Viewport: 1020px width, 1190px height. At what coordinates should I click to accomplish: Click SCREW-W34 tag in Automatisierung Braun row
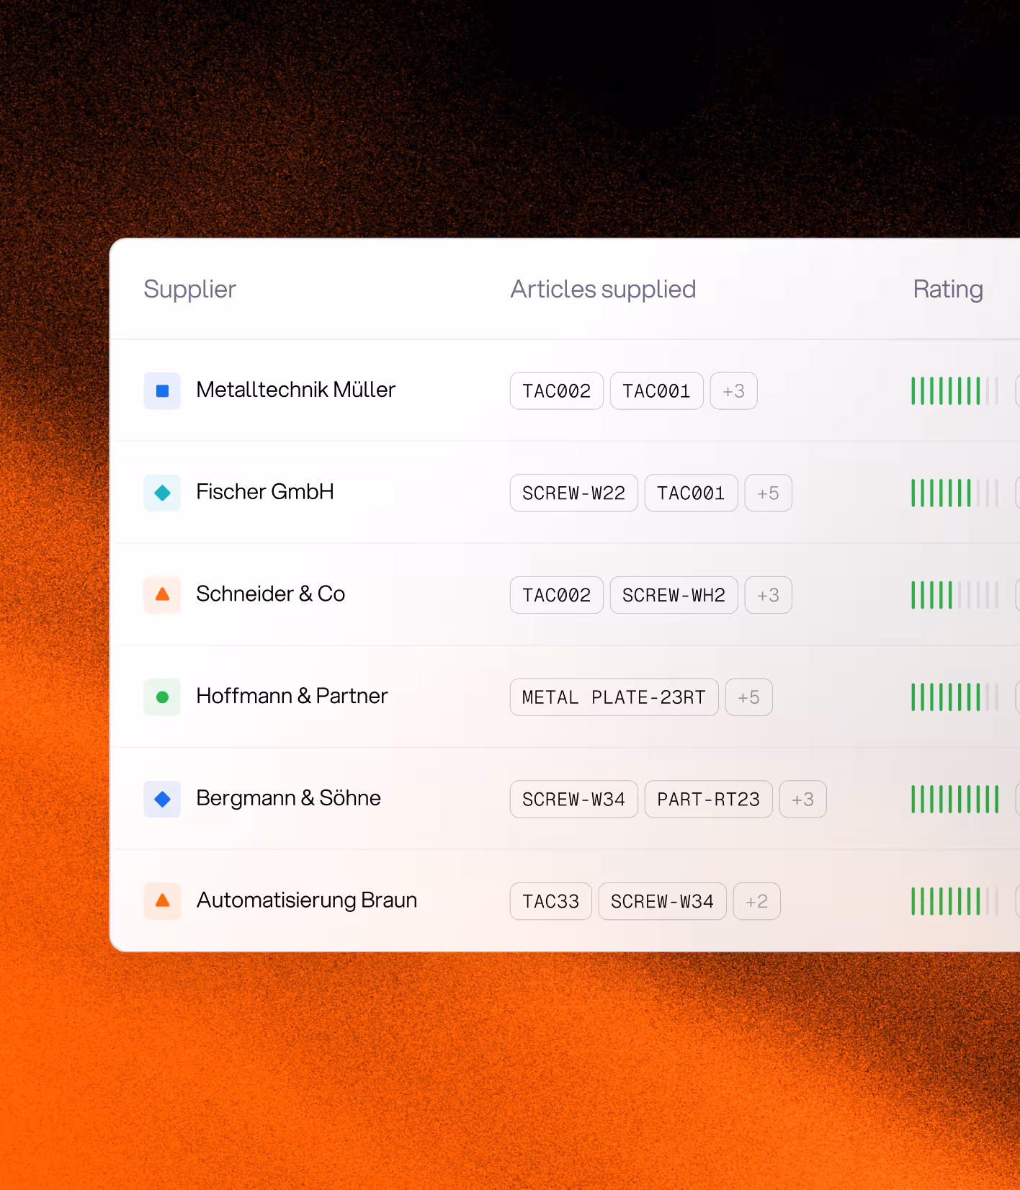coord(663,901)
